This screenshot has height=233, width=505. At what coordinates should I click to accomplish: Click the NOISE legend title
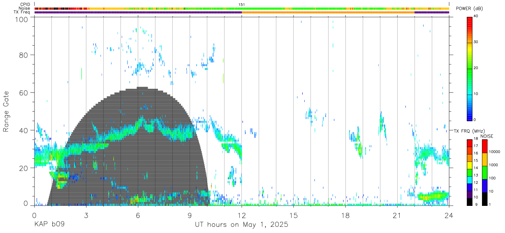pyautogui.click(x=486, y=136)
